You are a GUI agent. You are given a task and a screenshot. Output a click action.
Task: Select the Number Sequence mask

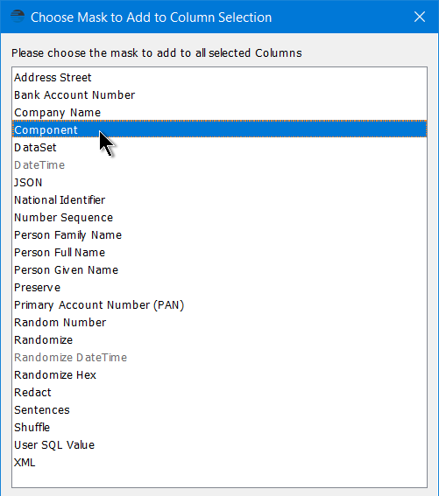[219, 218]
